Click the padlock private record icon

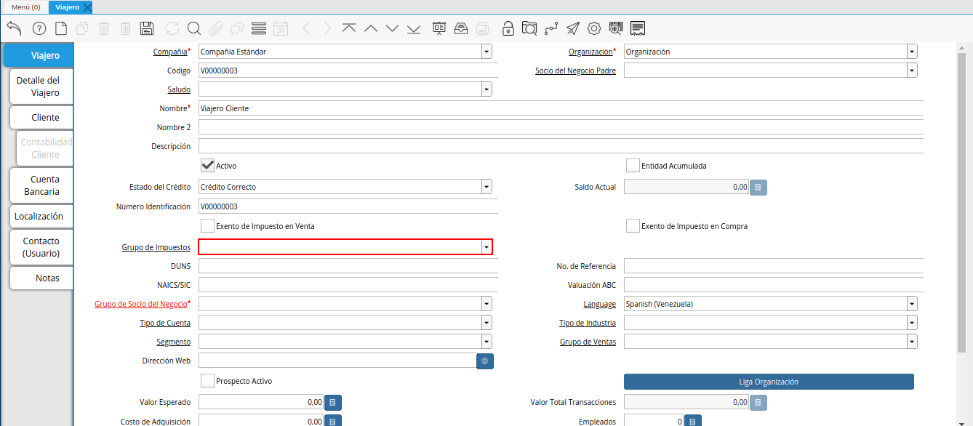point(508,28)
